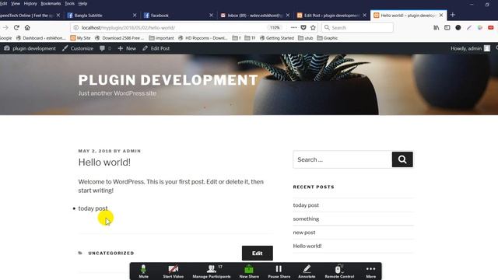Go to the browser home page
The height and width of the screenshot is (280, 498).
(x=27, y=28)
